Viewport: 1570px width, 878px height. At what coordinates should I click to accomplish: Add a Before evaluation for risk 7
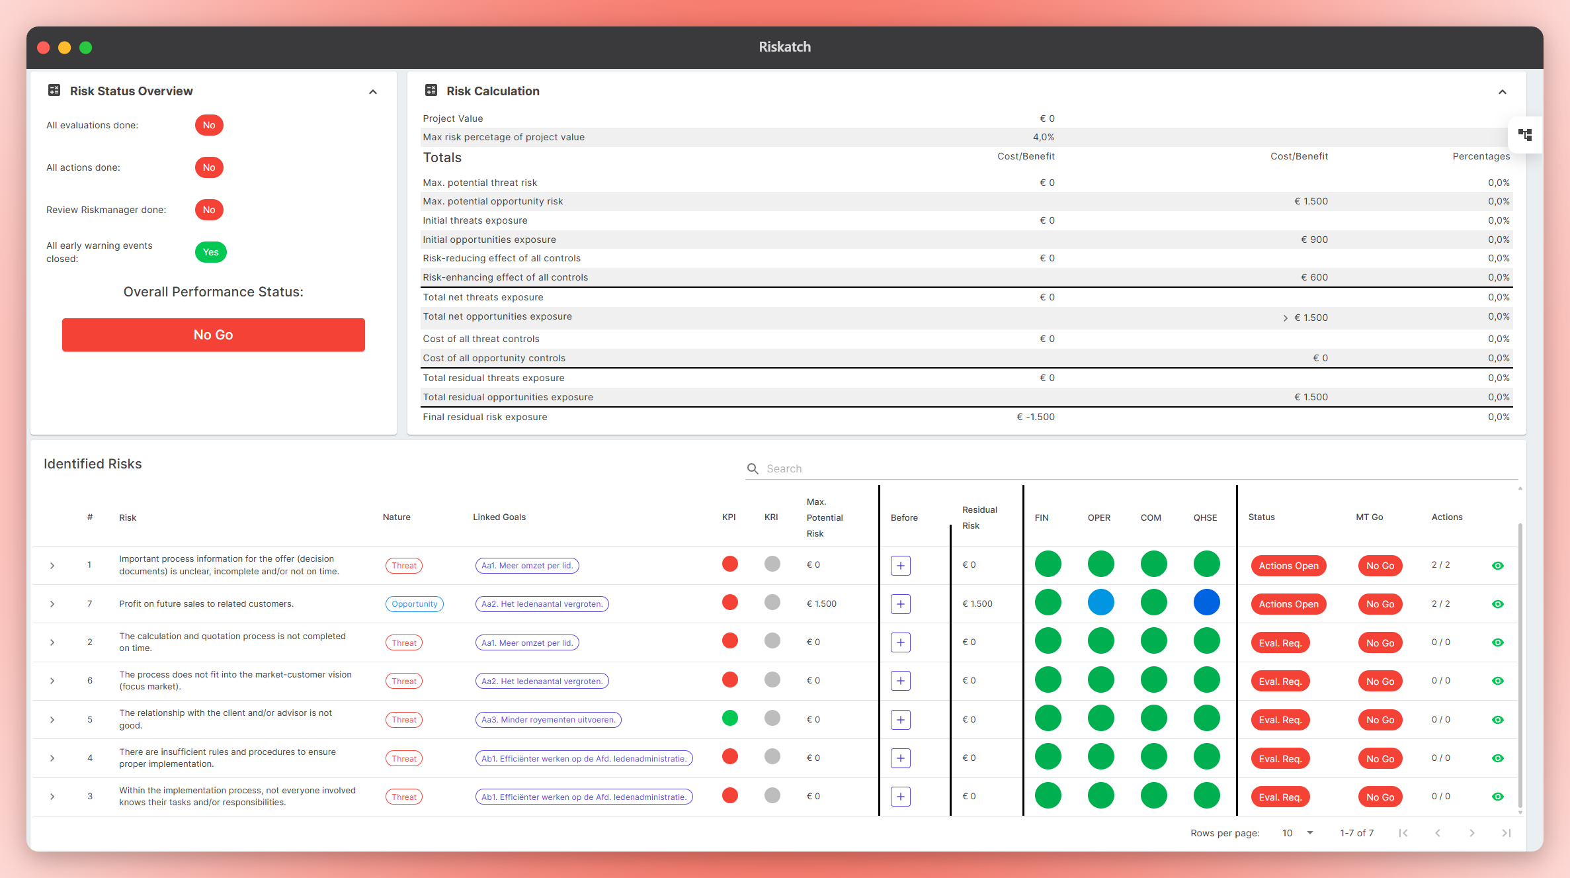(901, 604)
